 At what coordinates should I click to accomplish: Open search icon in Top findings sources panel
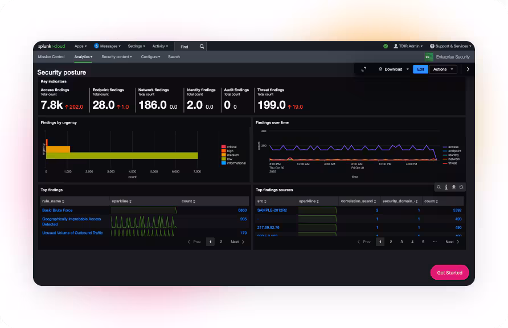[x=439, y=187]
